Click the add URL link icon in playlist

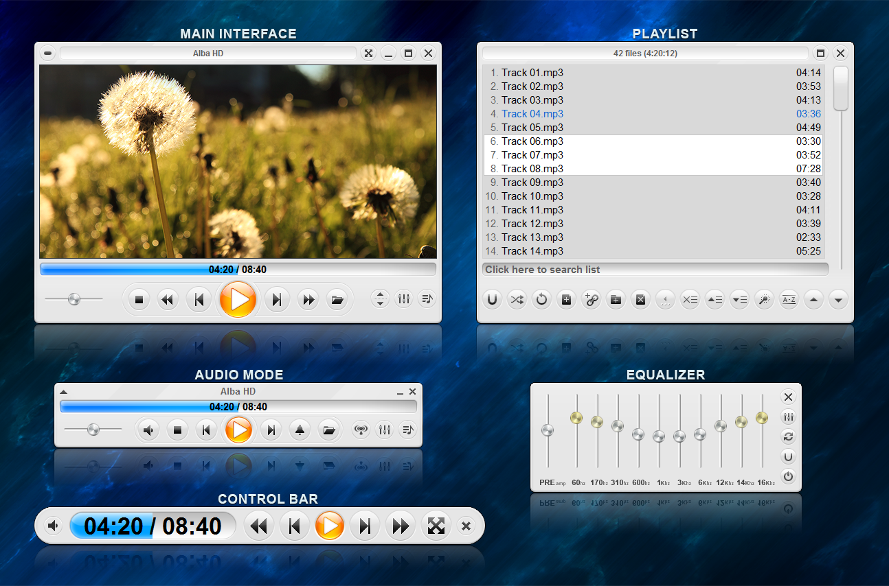(x=591, y=300)
